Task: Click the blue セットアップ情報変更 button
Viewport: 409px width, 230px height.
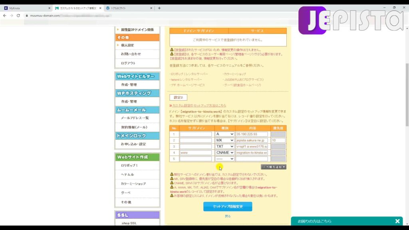Action: pyautogui.click(x=228, y=206)
